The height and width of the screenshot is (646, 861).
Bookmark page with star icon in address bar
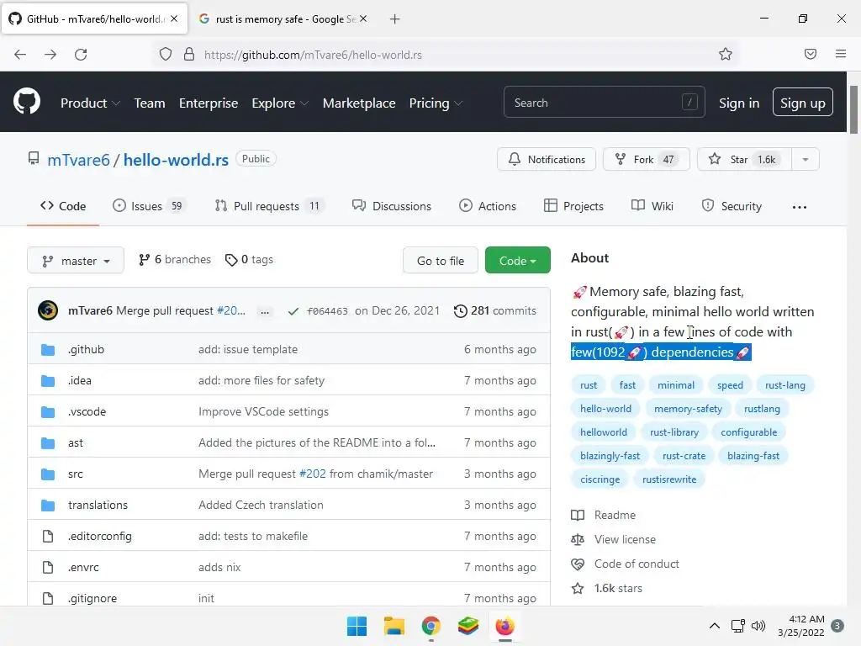[x=726, y=54]
